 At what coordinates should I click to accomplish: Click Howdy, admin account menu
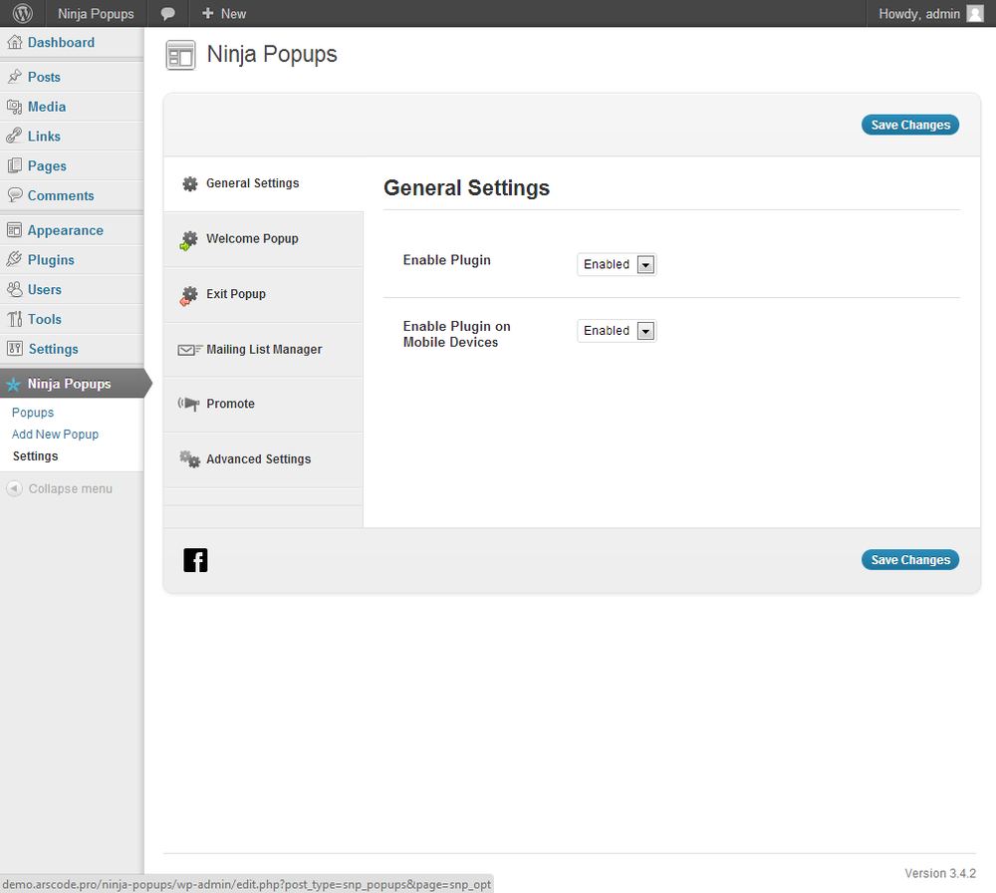click(x=930, y=13)
